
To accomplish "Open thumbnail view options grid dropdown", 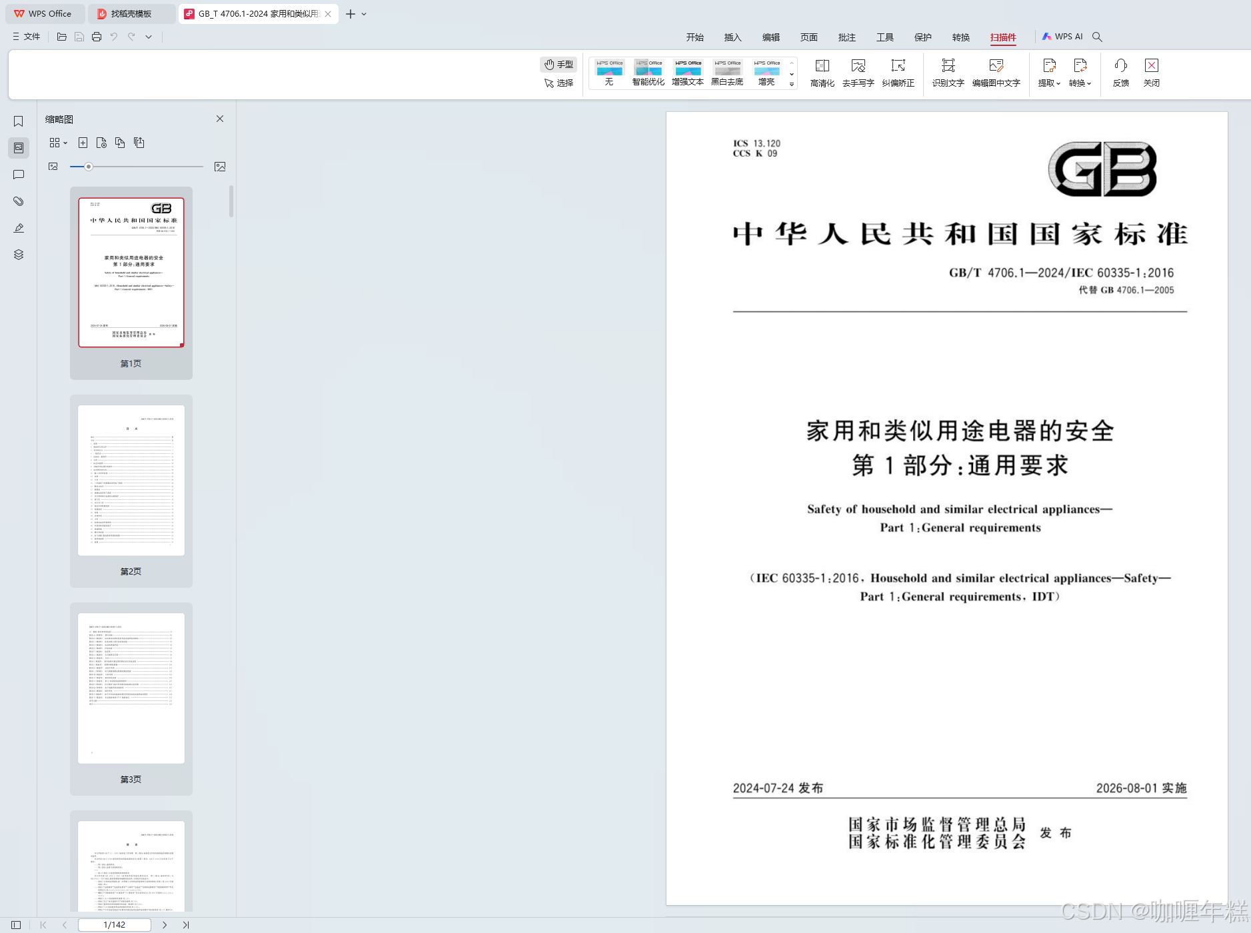I will tap(58, 143).
